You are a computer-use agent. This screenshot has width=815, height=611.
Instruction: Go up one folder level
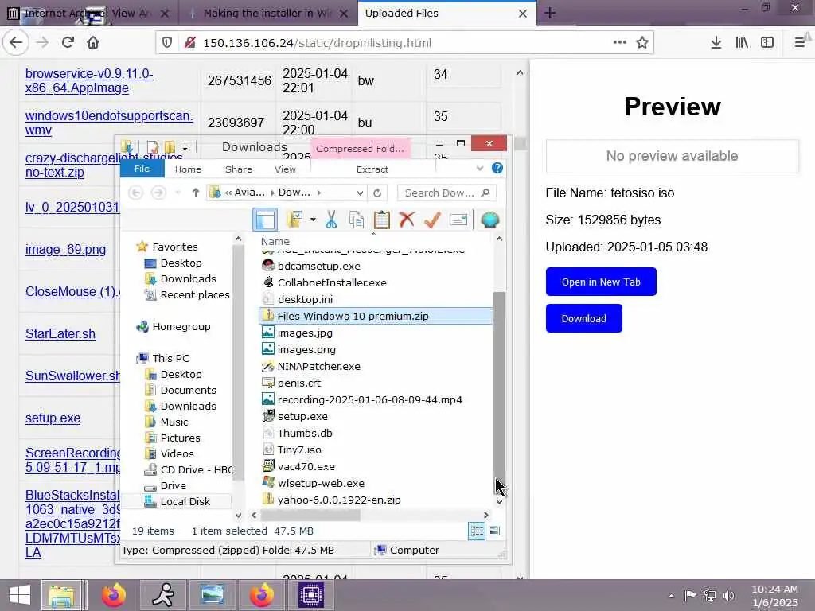pos(196,193)
